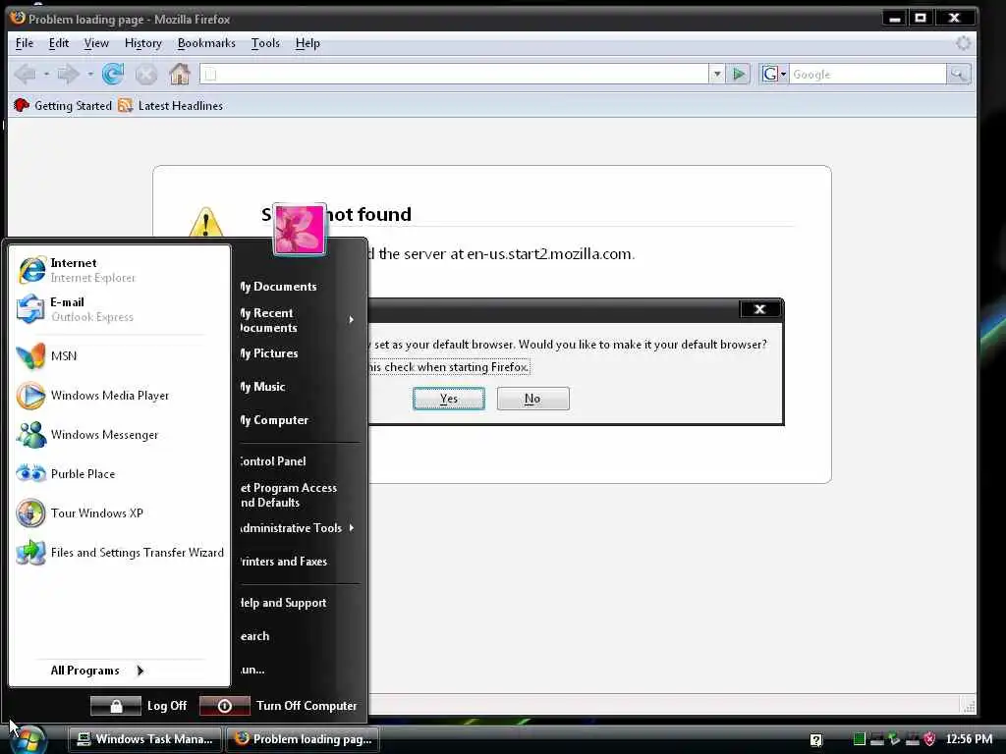Image resolution: width=1006 pixels, height=754 pixels.
Task: Click into the URL address field
Action: [454, 75]
